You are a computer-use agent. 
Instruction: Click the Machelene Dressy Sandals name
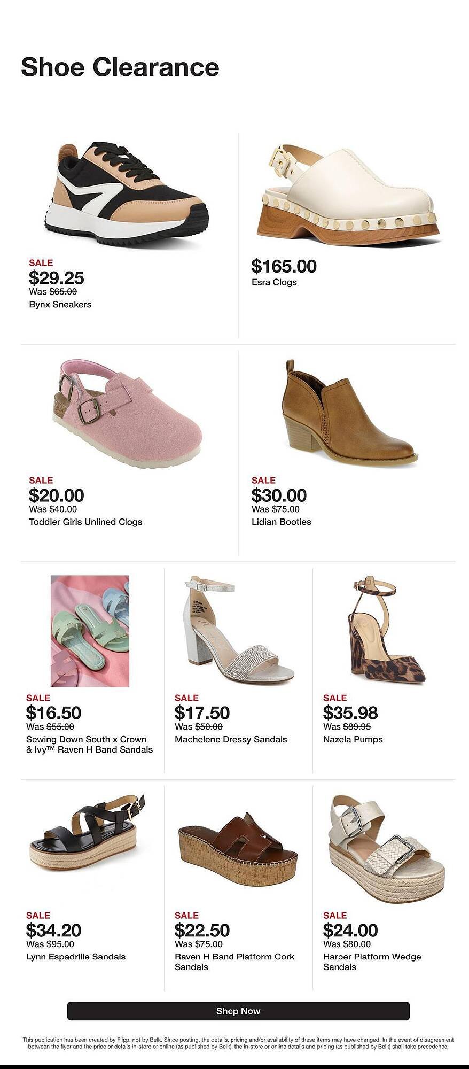(x=231, y=739)
